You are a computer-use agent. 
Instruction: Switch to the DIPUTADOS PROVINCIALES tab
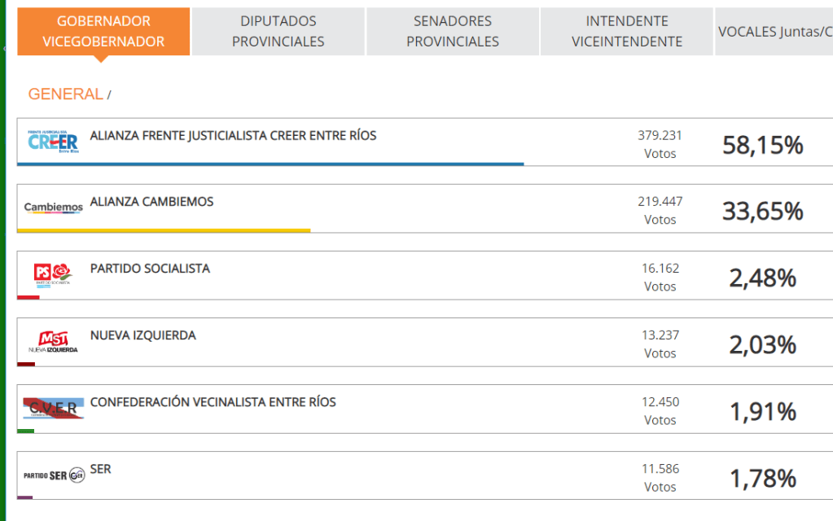pyautogui.click(x=278, y=31)
